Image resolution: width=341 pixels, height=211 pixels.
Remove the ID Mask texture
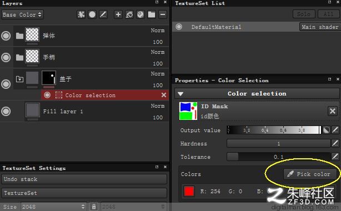click(x=333, y=111)
